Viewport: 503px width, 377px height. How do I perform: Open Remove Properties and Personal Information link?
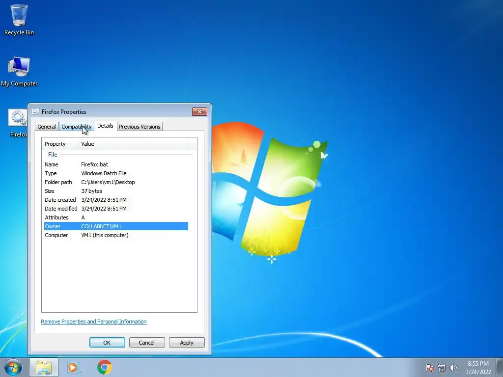(94, 322)
